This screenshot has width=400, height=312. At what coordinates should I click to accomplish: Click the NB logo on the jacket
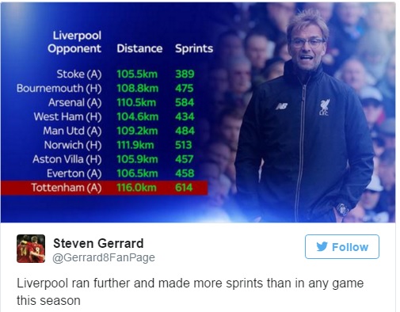click(282, 106)
